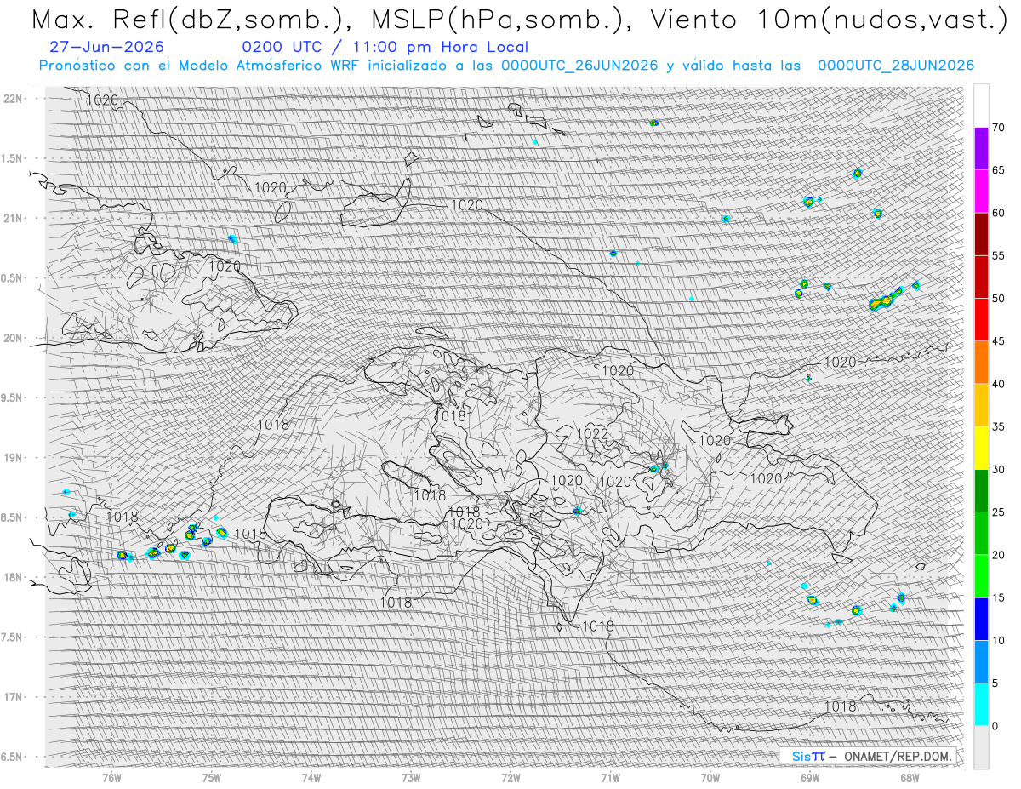Screen dimensions: 1021x789
Task: Click the colorbar tick label '65'
Action: tap(999, 170)
